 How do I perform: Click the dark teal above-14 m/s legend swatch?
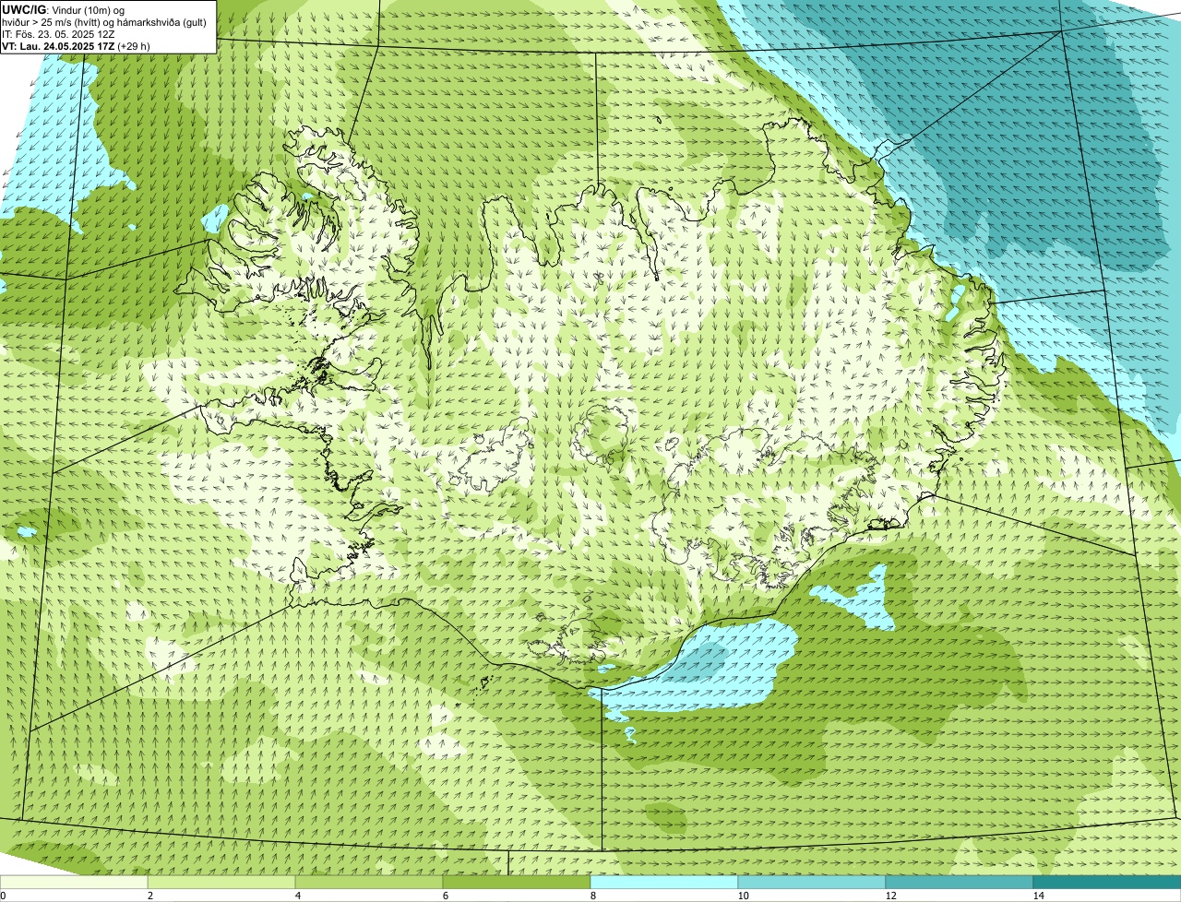pos(1107,882)
